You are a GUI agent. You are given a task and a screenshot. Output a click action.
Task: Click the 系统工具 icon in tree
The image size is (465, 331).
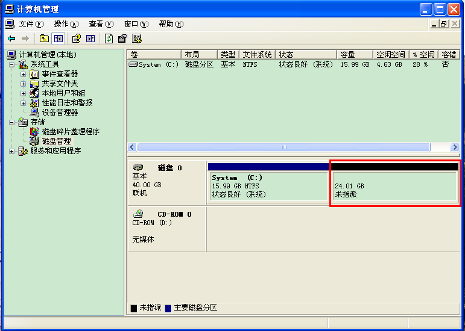(x=23, y=64)
